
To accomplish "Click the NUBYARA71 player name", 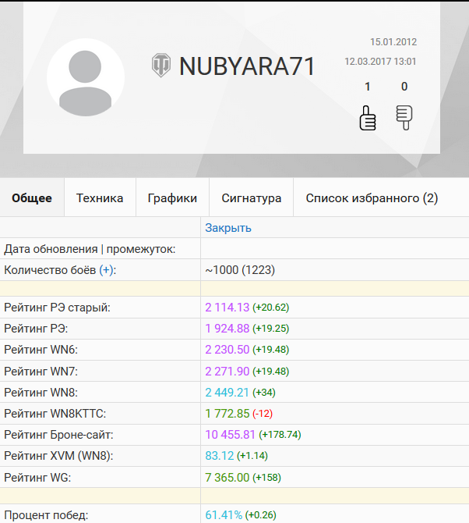I will click(247, 66).
